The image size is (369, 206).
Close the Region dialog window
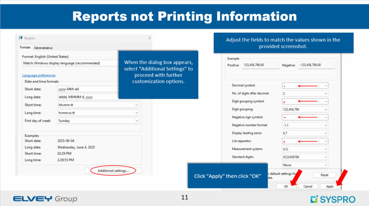click(x=150, y=38)
